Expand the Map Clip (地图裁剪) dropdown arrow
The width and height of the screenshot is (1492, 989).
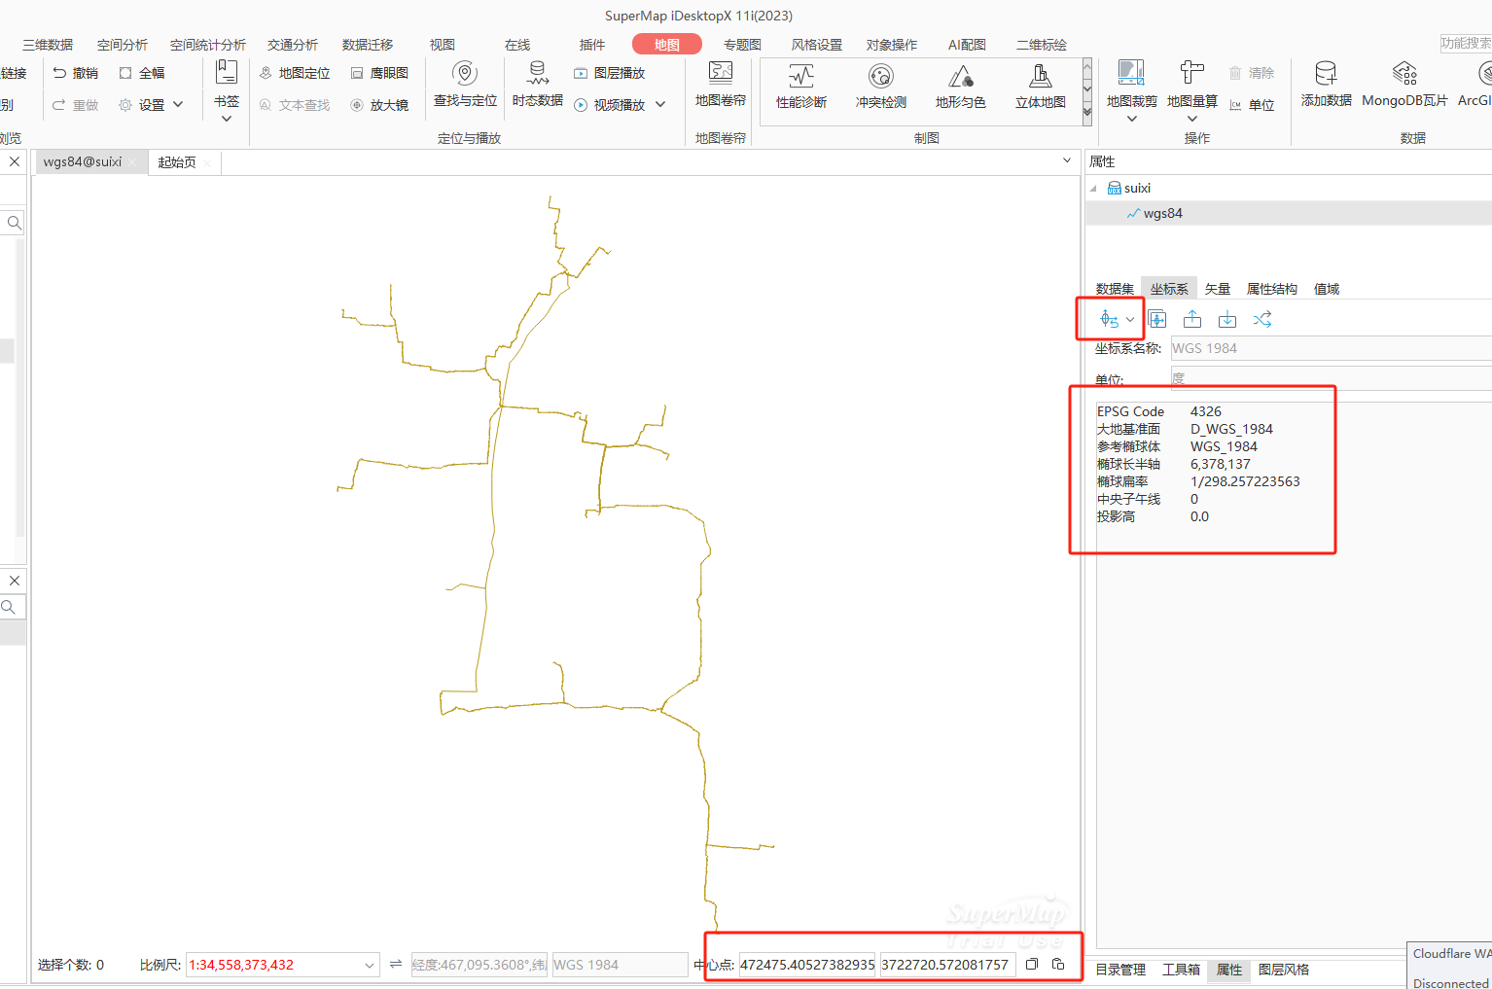pos(1131,119)
